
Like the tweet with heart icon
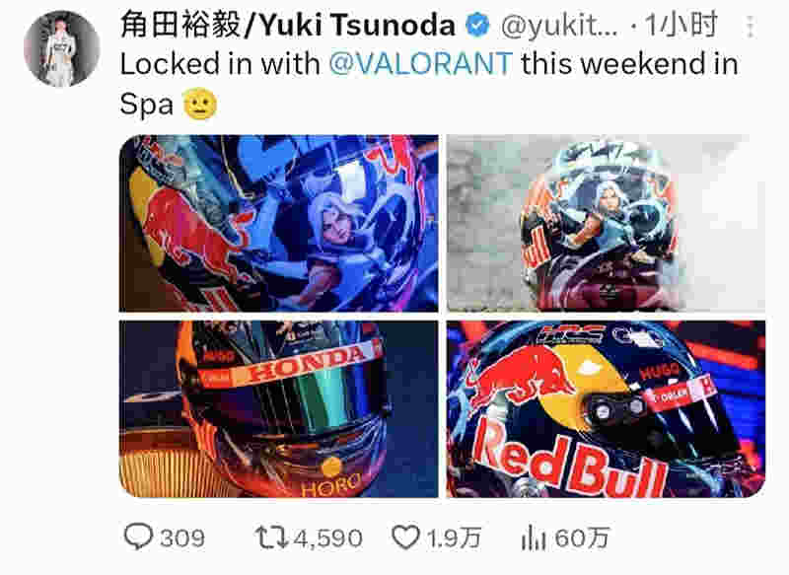tap(405, 538)
